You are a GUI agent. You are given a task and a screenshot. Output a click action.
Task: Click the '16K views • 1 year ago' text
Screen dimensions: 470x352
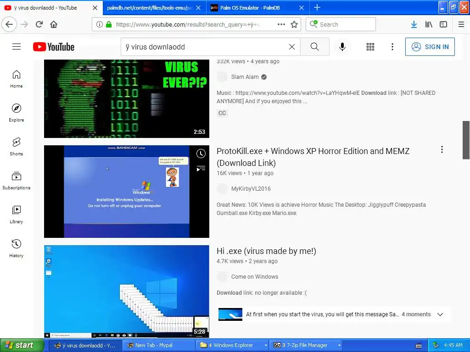tap(245, 173)
